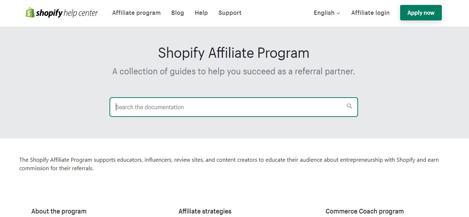This screenshot has height=217, width=469.
Task: Open the "About the program" section heading
Action: pos(59,211)
